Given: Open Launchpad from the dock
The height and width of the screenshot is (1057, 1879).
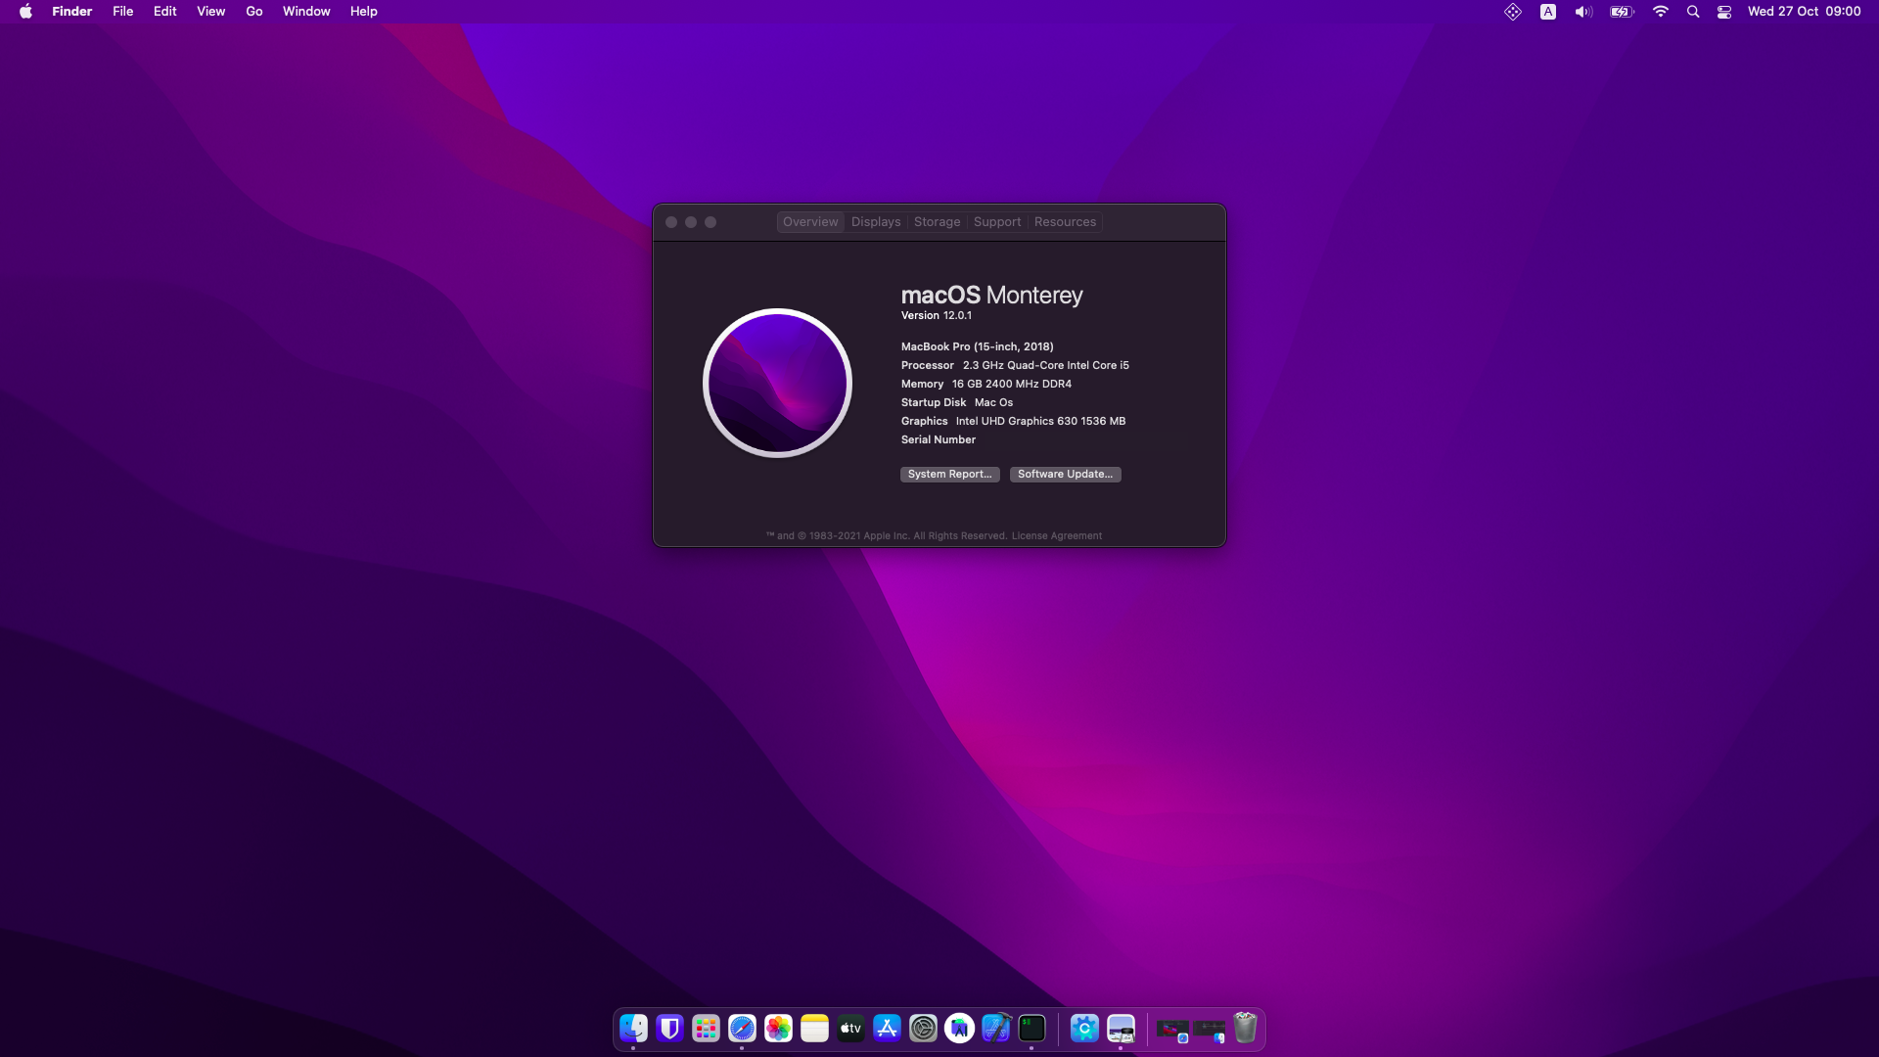Looking at the screenshot, I should [x=706, y=1029].
